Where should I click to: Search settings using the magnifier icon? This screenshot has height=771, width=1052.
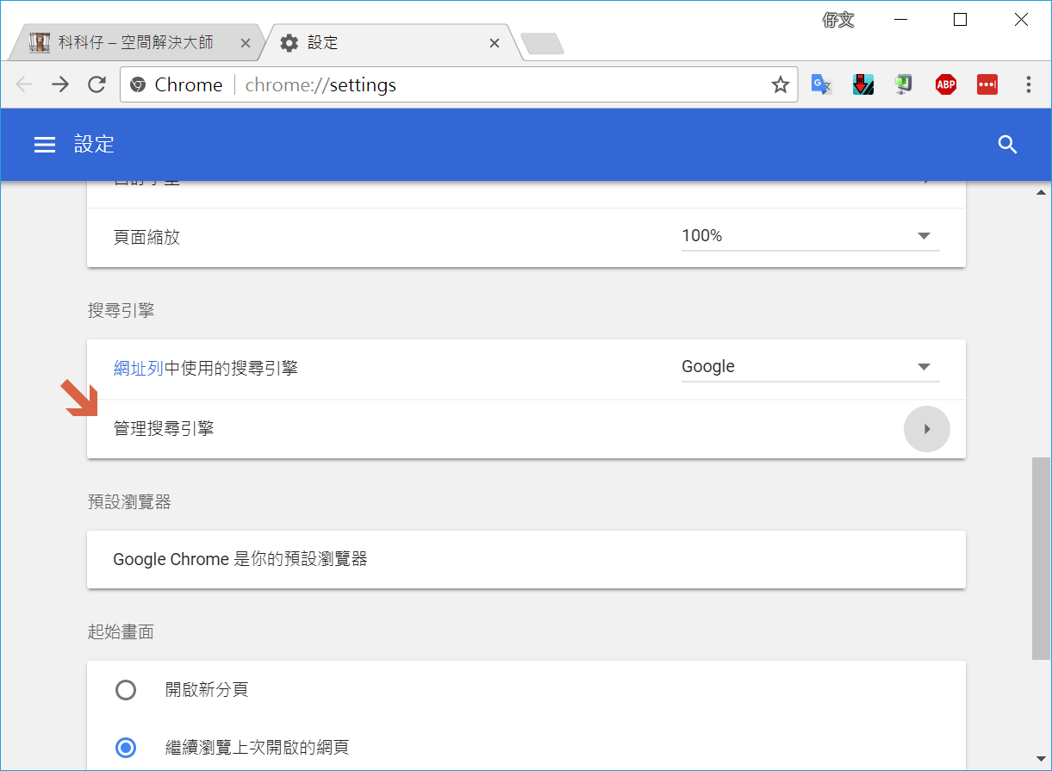tap(1007, 145)
